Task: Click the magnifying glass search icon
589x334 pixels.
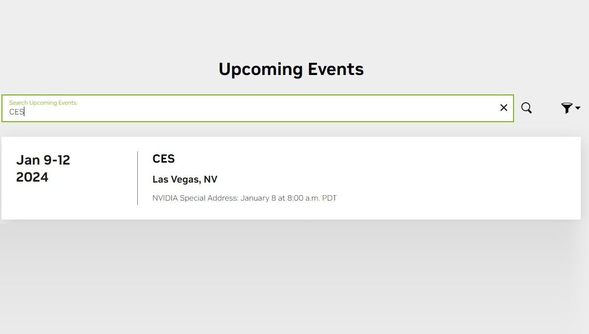Action: pos(526,108)
